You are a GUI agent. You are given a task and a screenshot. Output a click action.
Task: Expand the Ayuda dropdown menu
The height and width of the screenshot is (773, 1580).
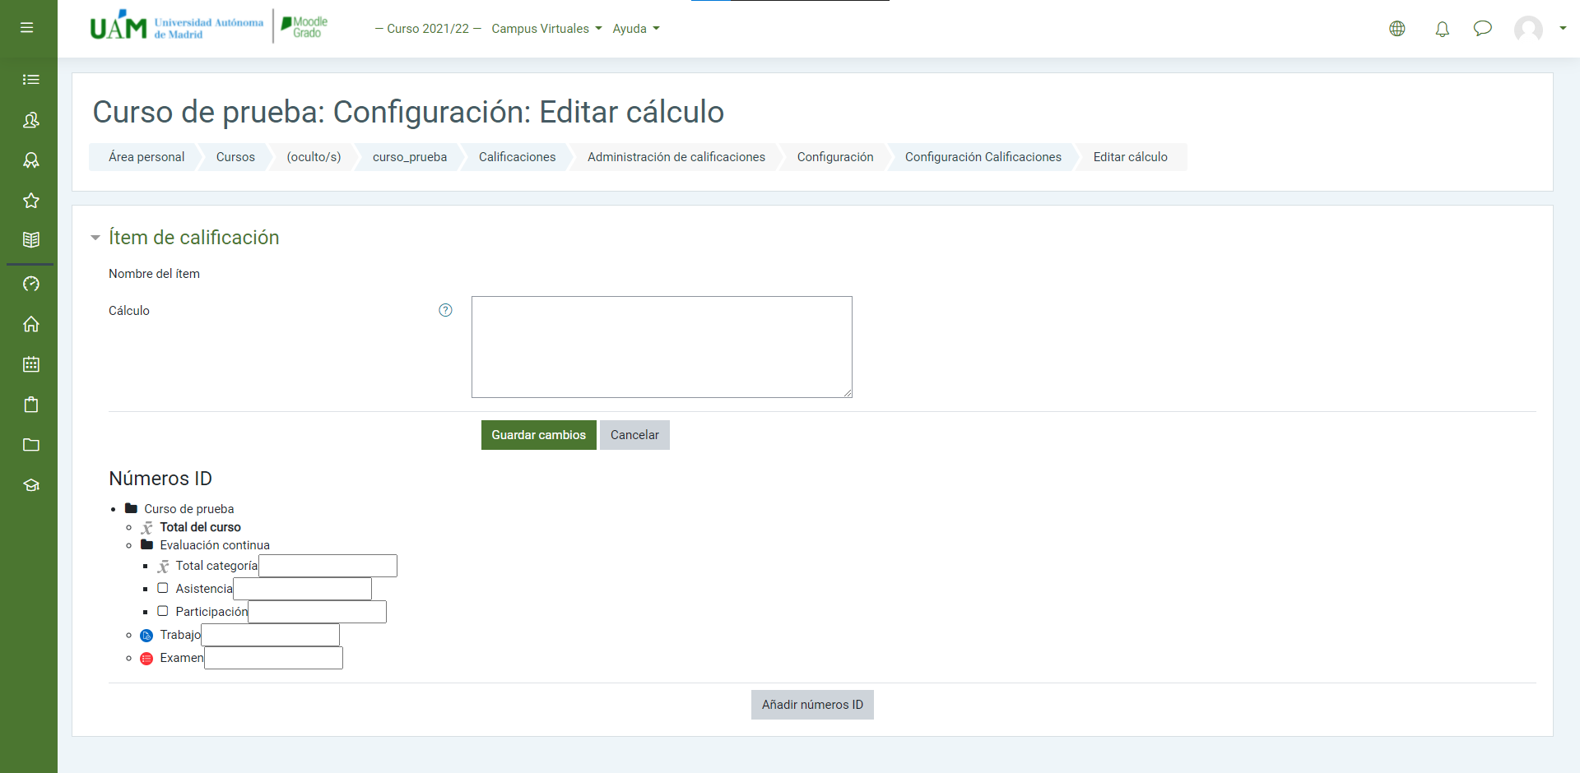[635, 29]
